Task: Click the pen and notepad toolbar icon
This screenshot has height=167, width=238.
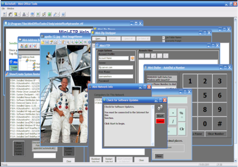Action: (x=44, y=14)
